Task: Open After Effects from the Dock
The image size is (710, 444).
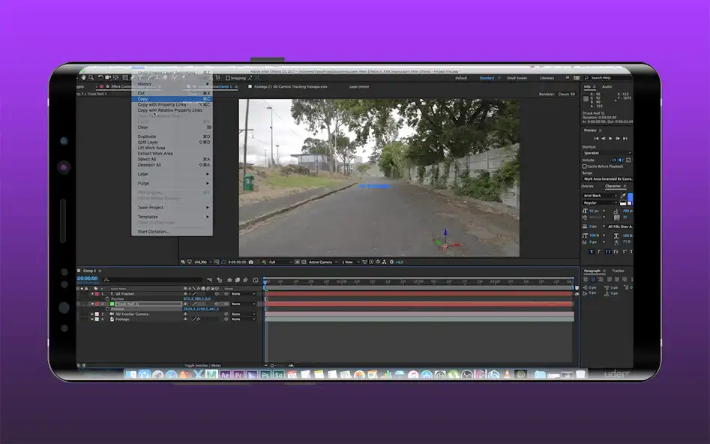Action: click(225, 373)
